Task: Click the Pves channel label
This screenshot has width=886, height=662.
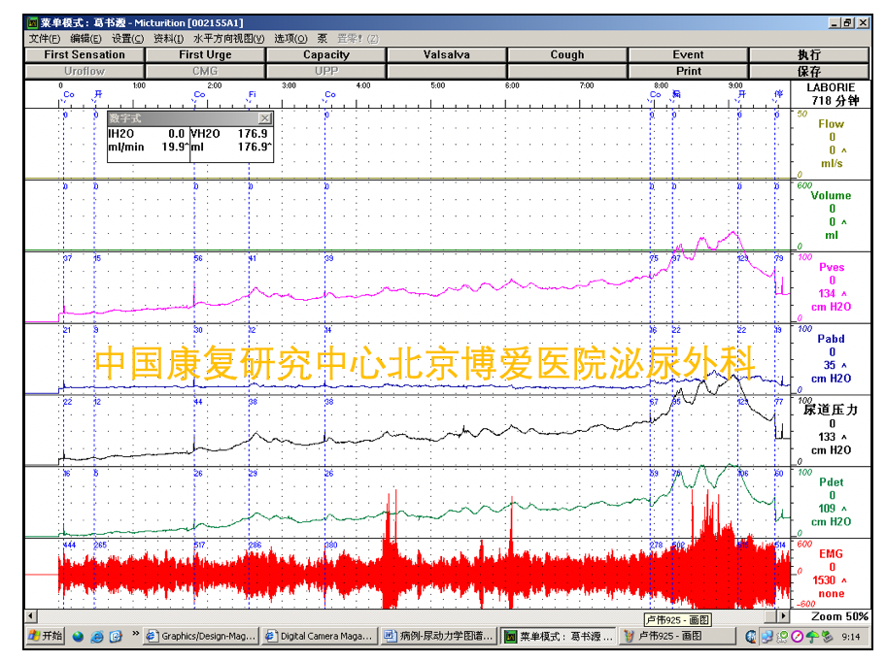Action: (x=832, y=267)
